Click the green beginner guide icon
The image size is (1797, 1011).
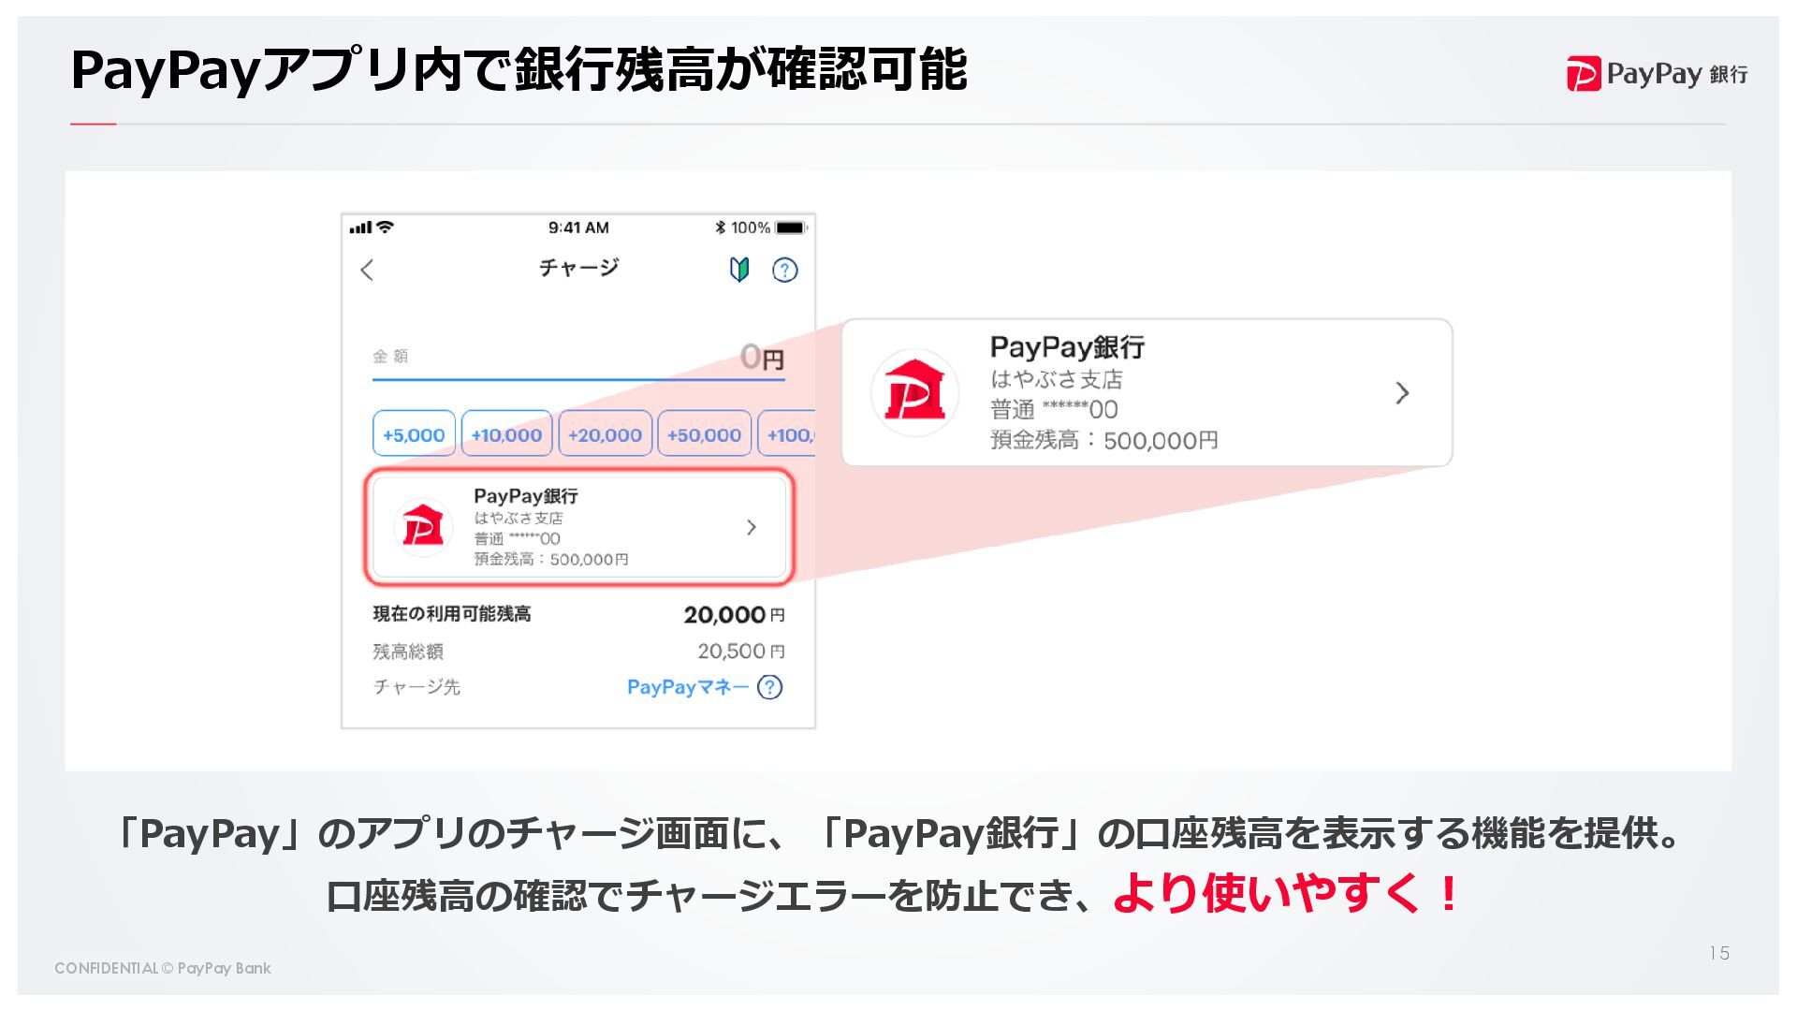pyautogui.click(x=739, y=271)
